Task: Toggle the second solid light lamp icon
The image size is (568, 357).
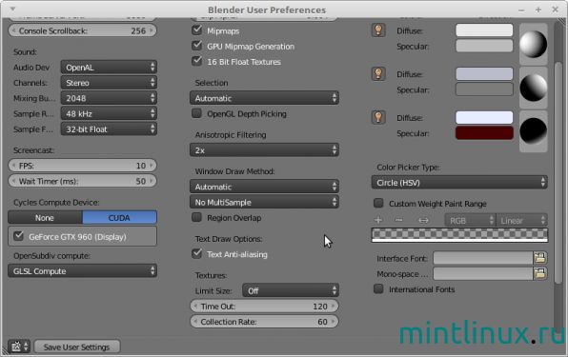Action: [x=378, y=74]
